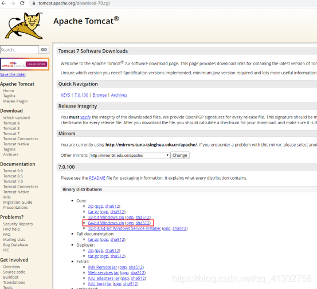Open Tomcat 9 download sidebar link

click(11, 123)
